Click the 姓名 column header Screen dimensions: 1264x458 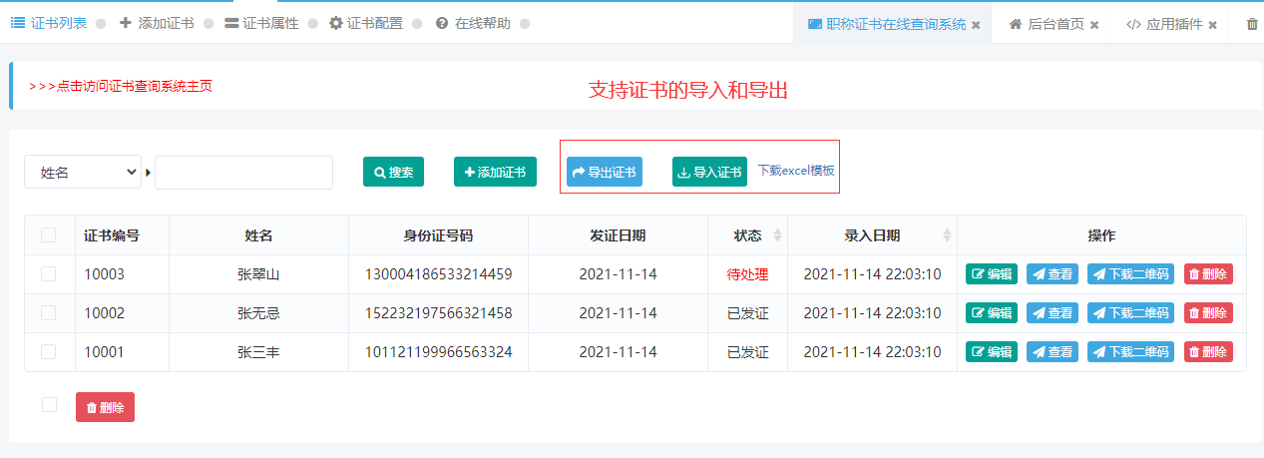258,235
